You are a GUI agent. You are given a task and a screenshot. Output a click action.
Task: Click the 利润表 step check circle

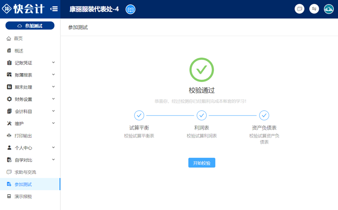coord(201,115)
